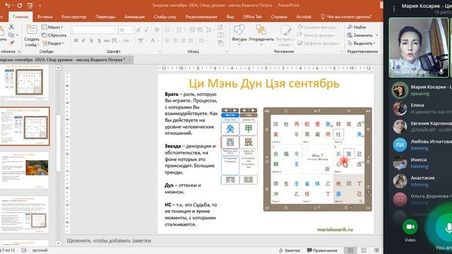Open the Acrobat ribbon tab
The width and height of the screenshot is (452, 254).
pos(304,17)
